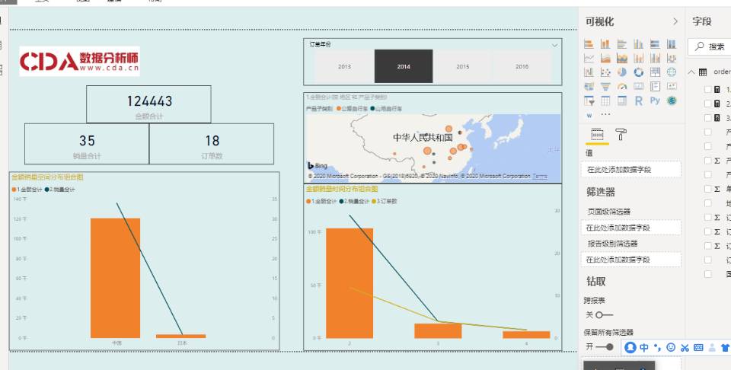The image size is (731, 370).
Task: Select the scatter chart visual
Action: coord(605,72)
